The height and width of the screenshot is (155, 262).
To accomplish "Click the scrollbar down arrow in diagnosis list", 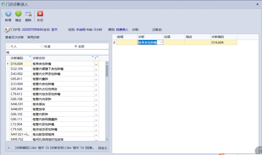I will tap(107, 139).
